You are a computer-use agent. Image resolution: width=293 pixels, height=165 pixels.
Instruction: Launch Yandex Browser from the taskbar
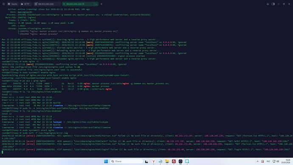click(153, 162)
